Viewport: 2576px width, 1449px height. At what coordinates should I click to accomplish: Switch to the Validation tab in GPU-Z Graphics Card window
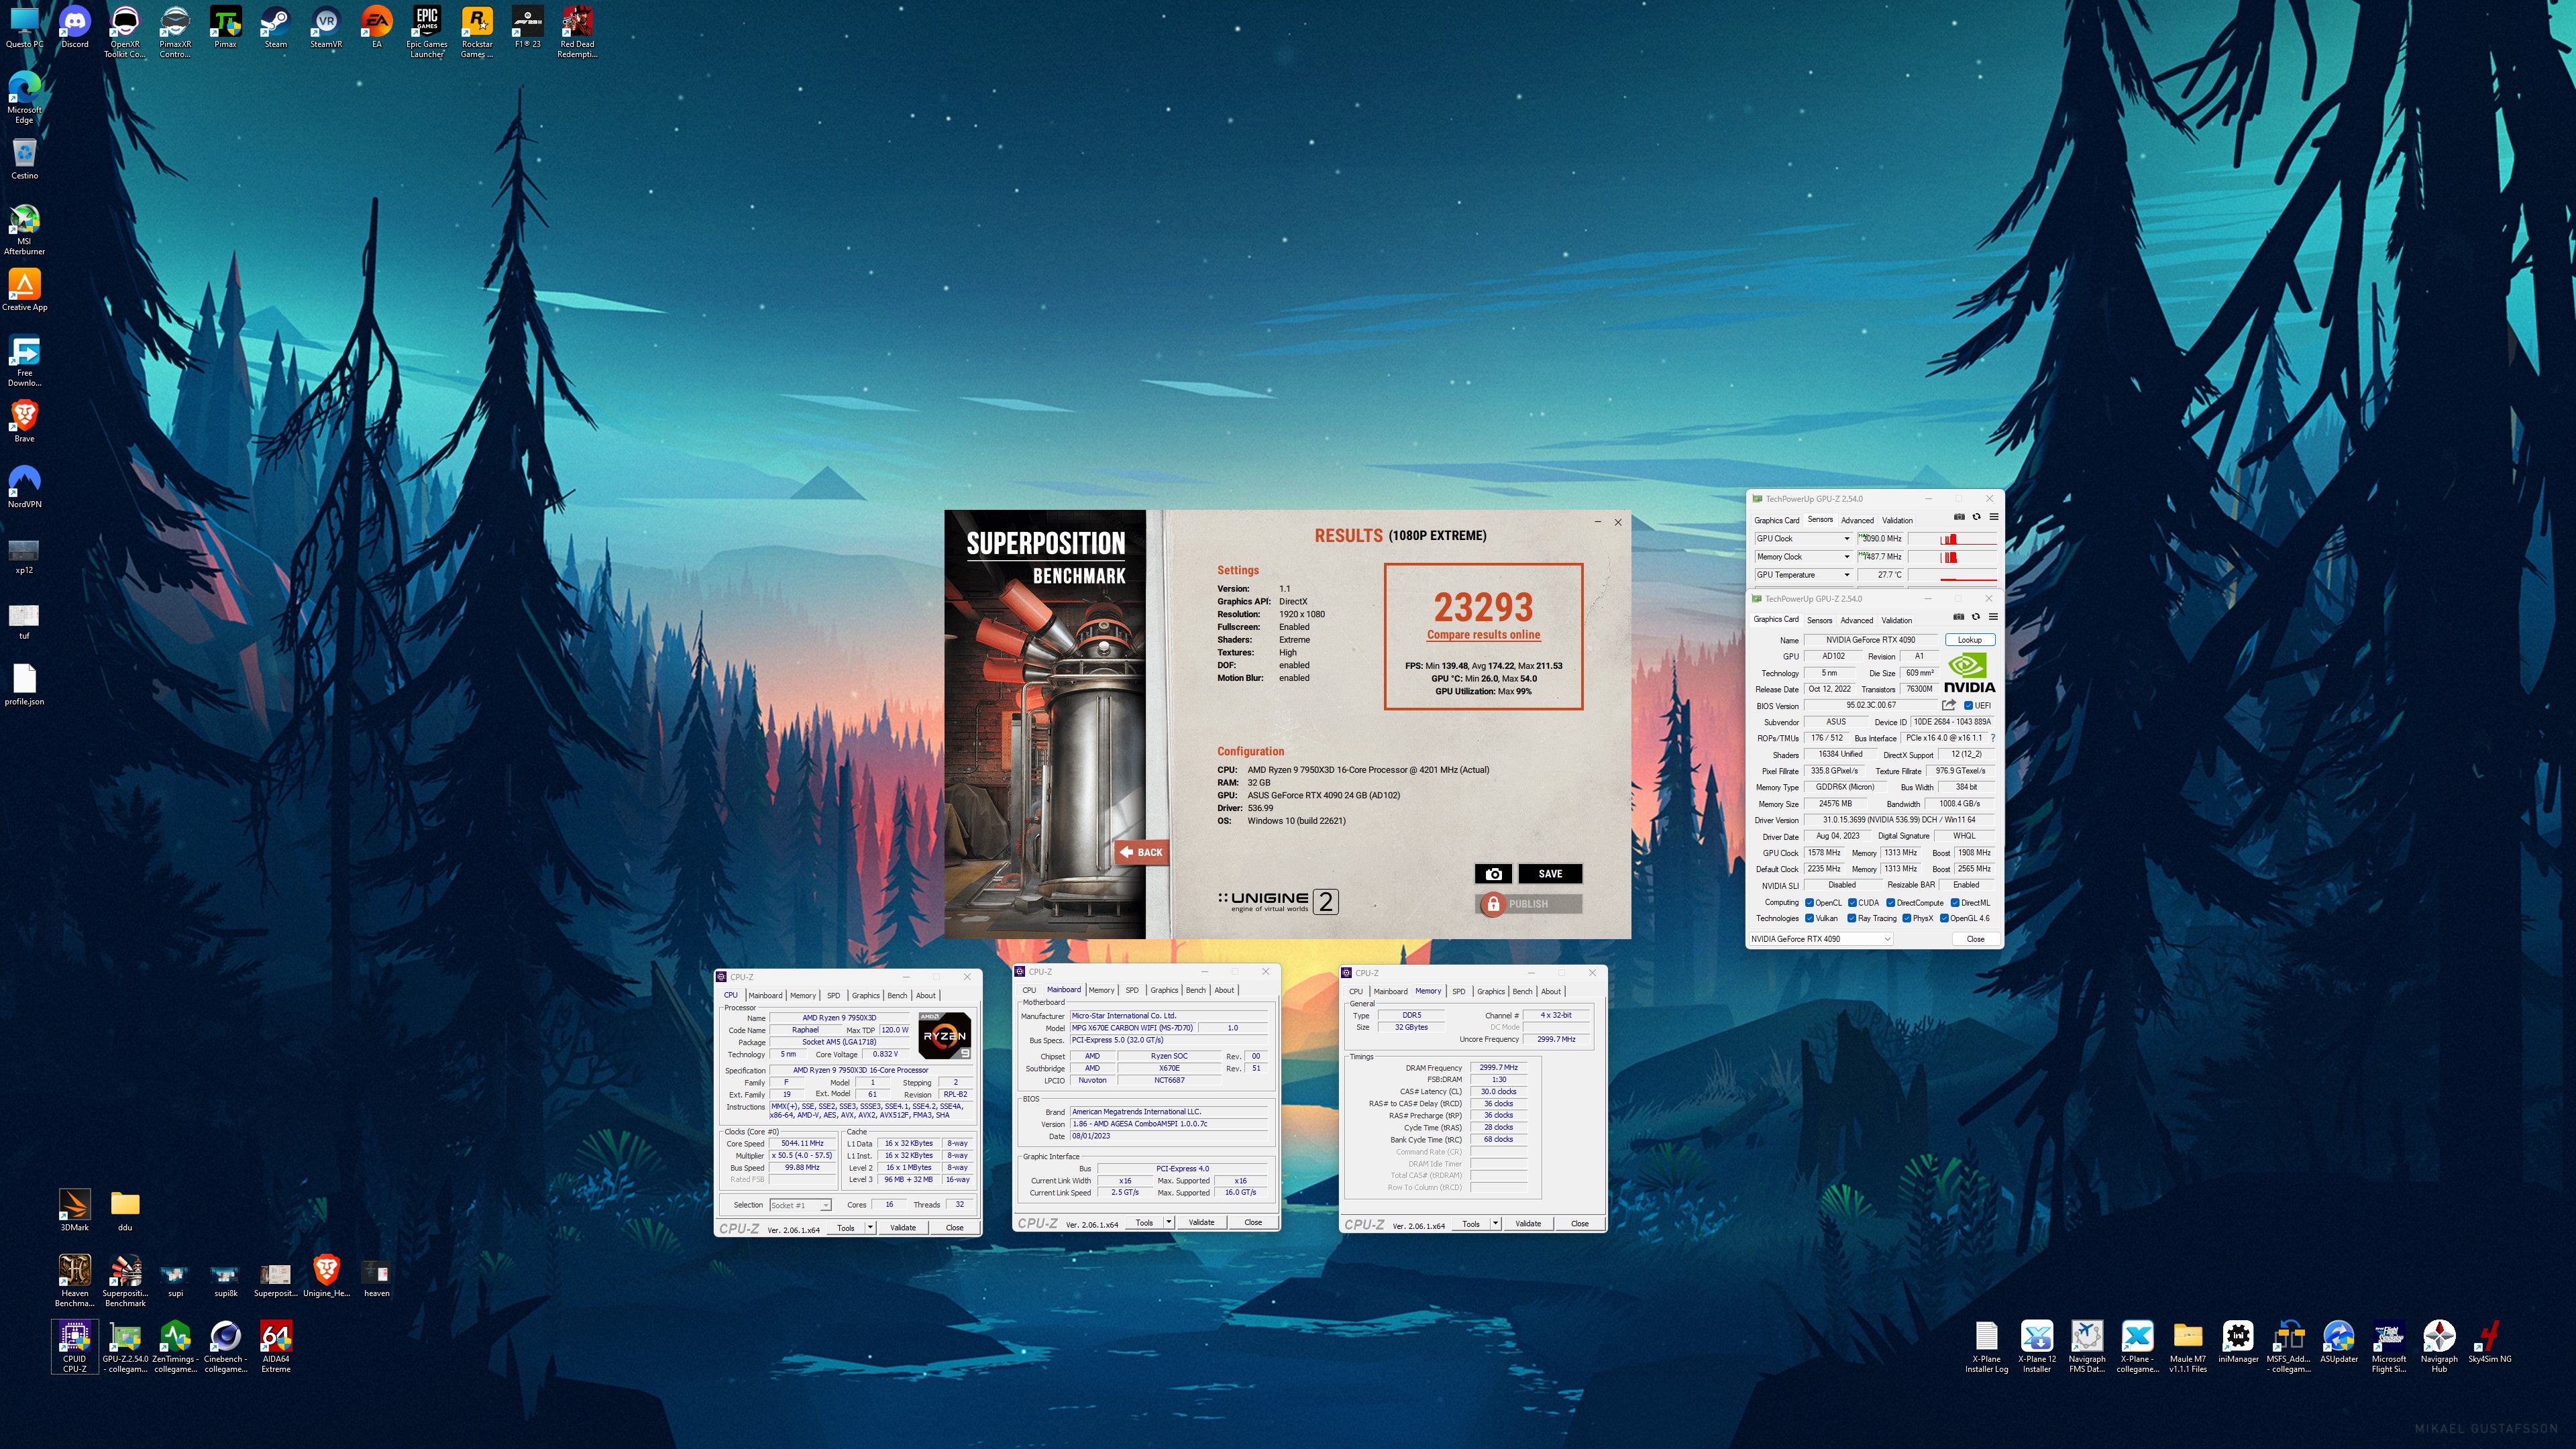pos(1896,620)
